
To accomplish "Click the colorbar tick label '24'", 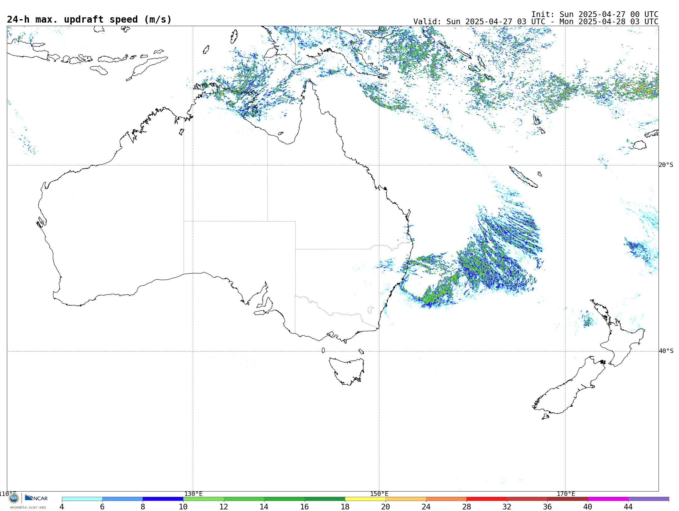I will tap(426, 507).
